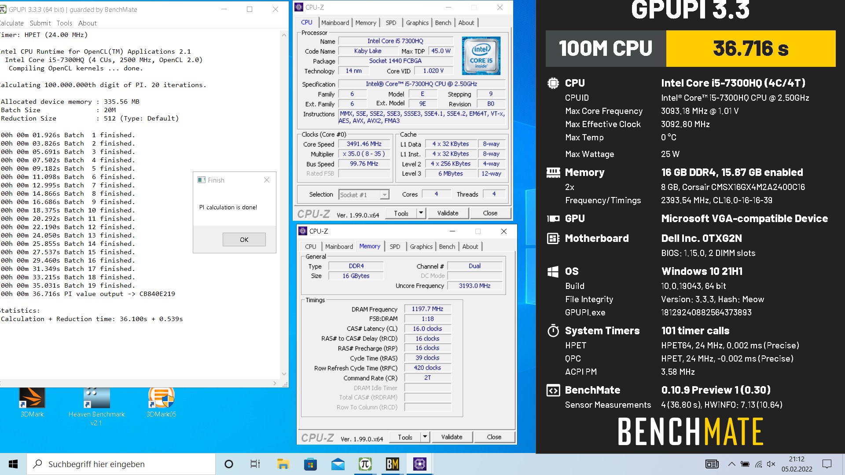Open the Tools menu in GPUPI
This screenshot has width=845, height=475.
64,23
